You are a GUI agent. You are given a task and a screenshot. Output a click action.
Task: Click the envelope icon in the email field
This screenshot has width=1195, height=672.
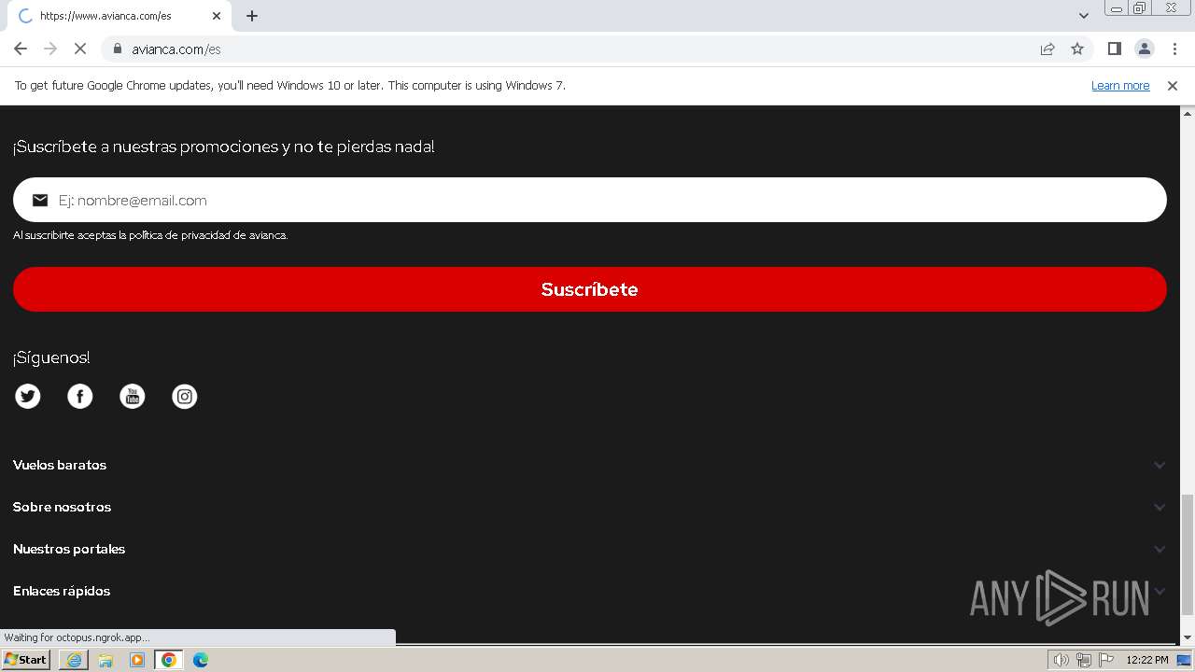pos(40,200)
